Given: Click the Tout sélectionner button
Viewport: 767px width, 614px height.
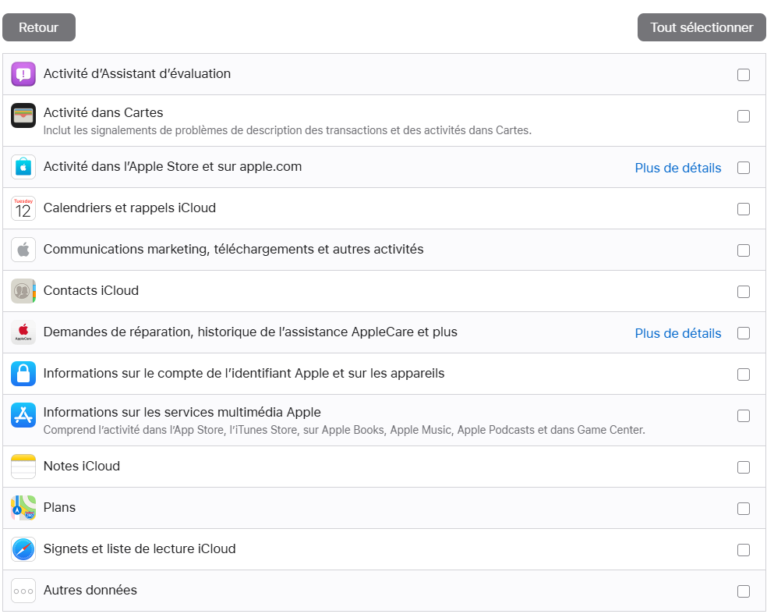Looking at the screenshot, I should (x=702, y=27).
